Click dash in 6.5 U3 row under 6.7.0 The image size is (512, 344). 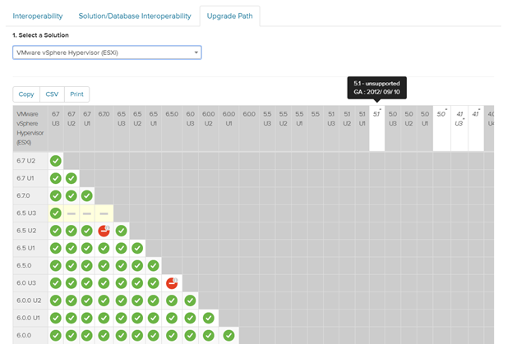click(x=104, y=213)
